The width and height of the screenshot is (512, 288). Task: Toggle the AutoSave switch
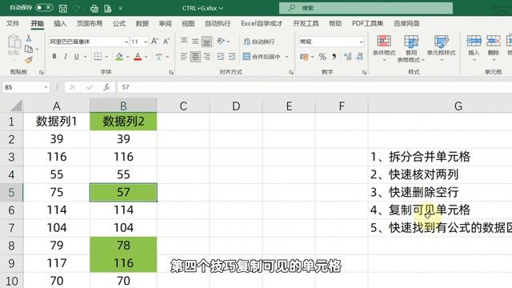[44, 7]
